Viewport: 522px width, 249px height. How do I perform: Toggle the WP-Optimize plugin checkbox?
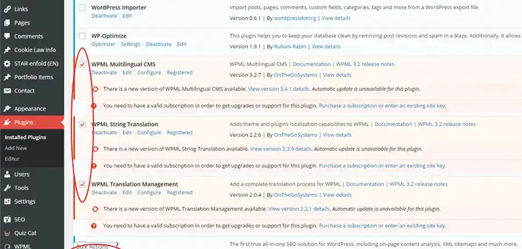pos(82,36)
